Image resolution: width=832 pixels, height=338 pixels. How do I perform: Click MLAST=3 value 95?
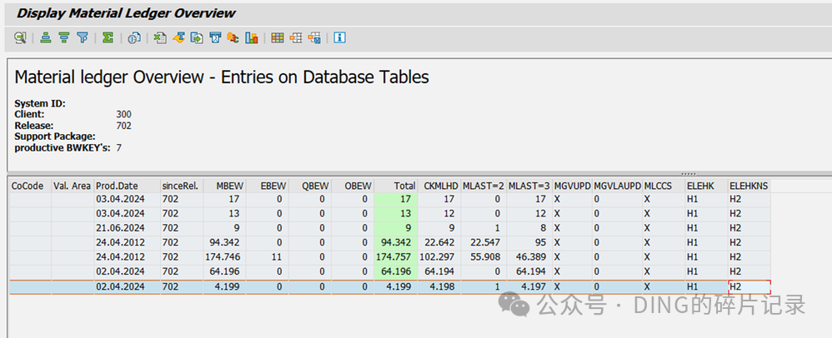(529, 242)
